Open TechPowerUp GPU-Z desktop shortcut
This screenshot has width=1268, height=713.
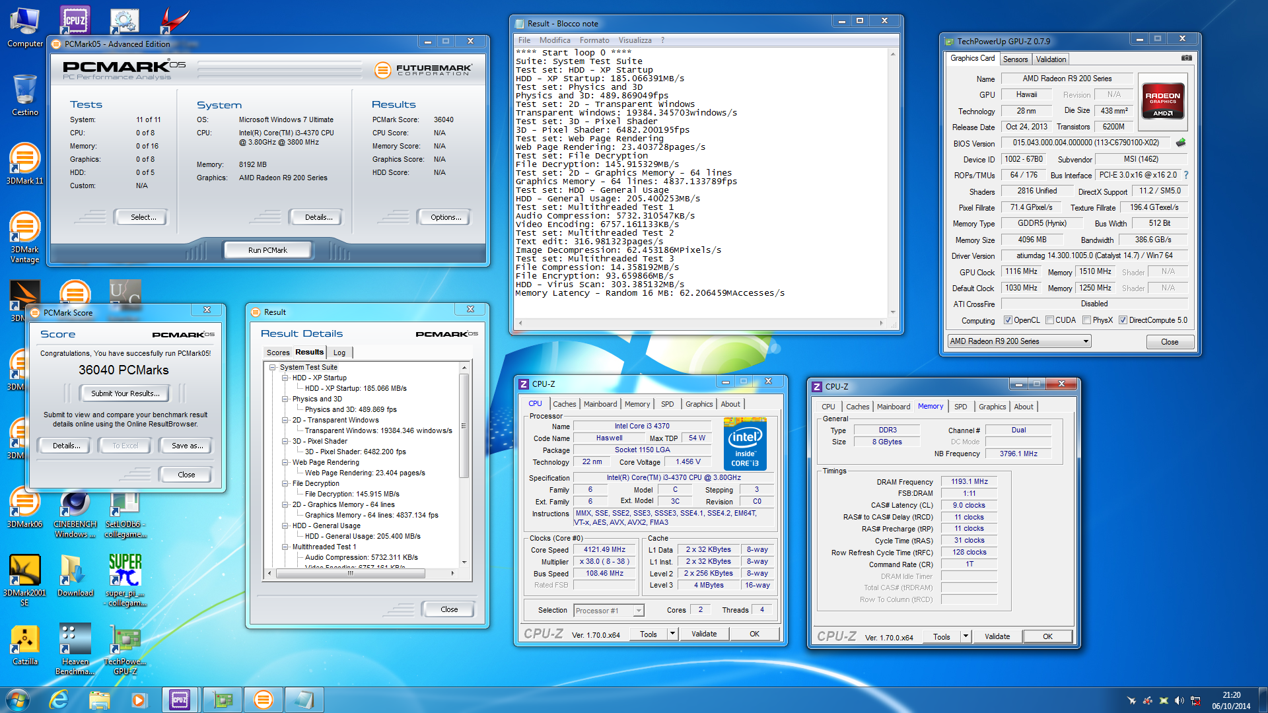pos(125,648)
